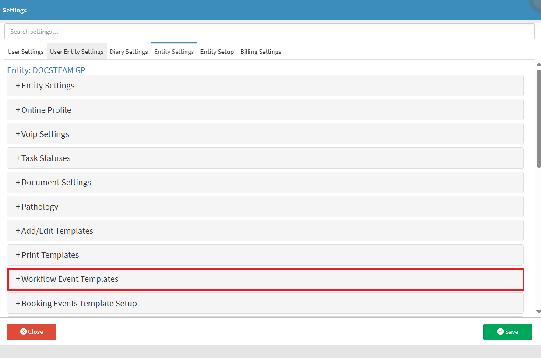The height and width of the screenshot is (358, 541).
Task: Open the Billing Settings tab
Action: point(260,52)
